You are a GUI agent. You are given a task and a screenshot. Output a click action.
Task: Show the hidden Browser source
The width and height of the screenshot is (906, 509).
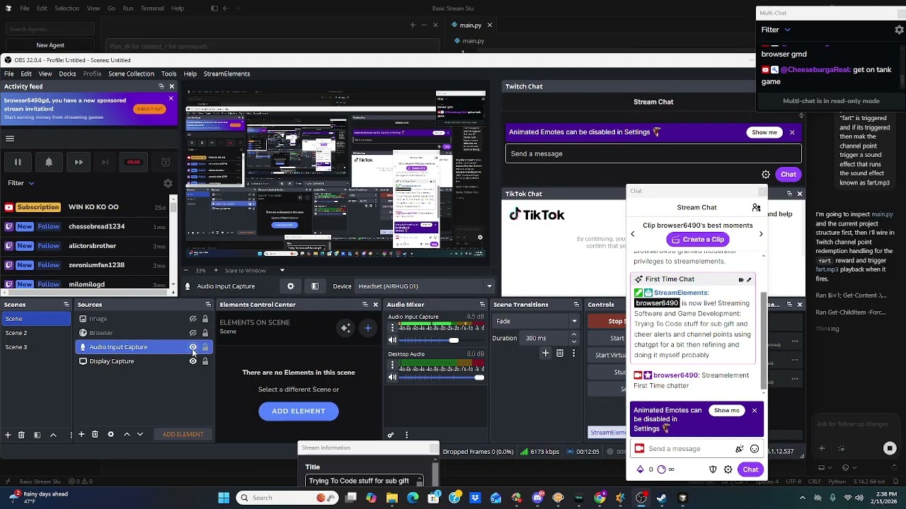193,333
